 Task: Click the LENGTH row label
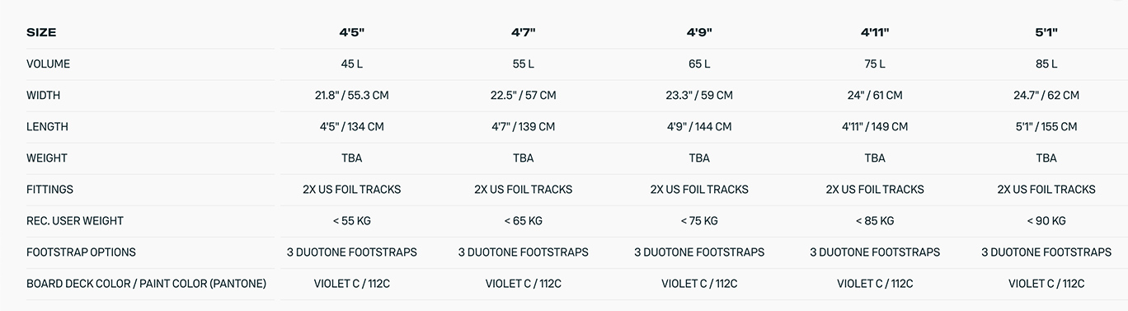click(x=47, y=126)
